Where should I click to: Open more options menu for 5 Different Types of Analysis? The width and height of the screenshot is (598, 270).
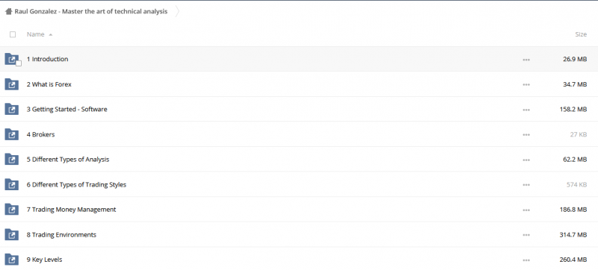(526, 160)
